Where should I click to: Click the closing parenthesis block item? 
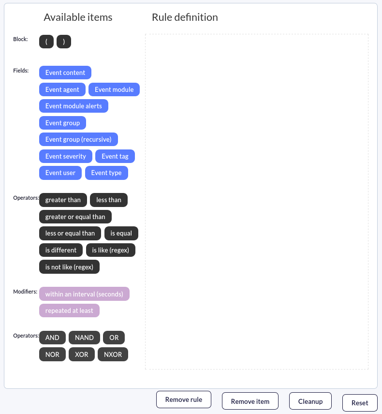[x=64, y=42]
